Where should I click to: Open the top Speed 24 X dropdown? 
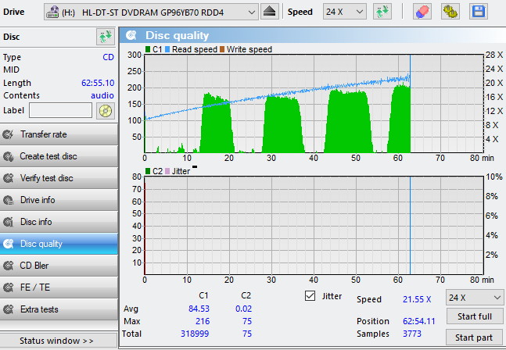tap(345, 12)
